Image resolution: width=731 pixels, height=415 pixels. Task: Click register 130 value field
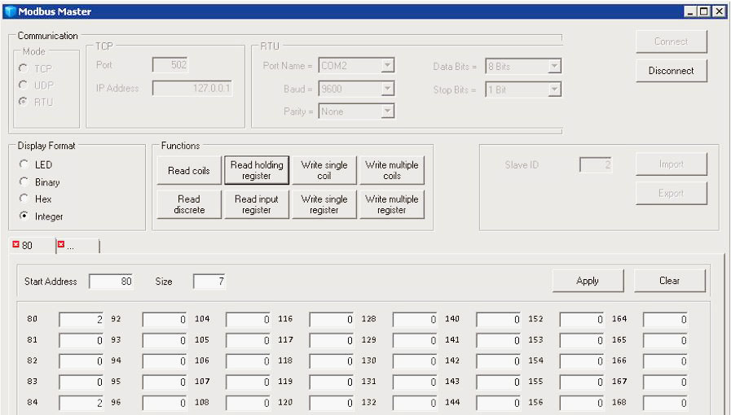tap(415, 361)
